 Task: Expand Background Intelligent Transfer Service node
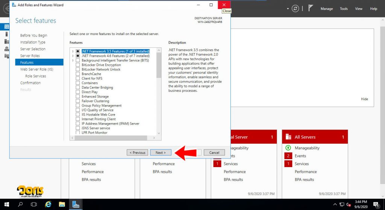point(73,60)
